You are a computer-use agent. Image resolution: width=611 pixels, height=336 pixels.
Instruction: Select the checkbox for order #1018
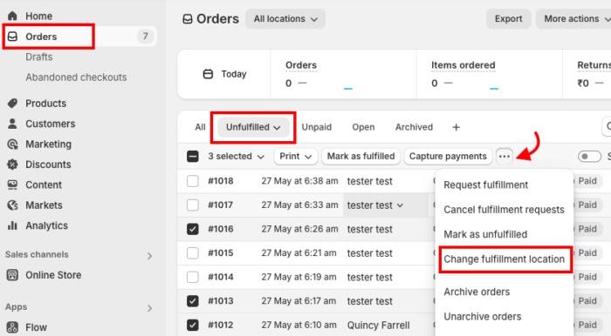193,181
